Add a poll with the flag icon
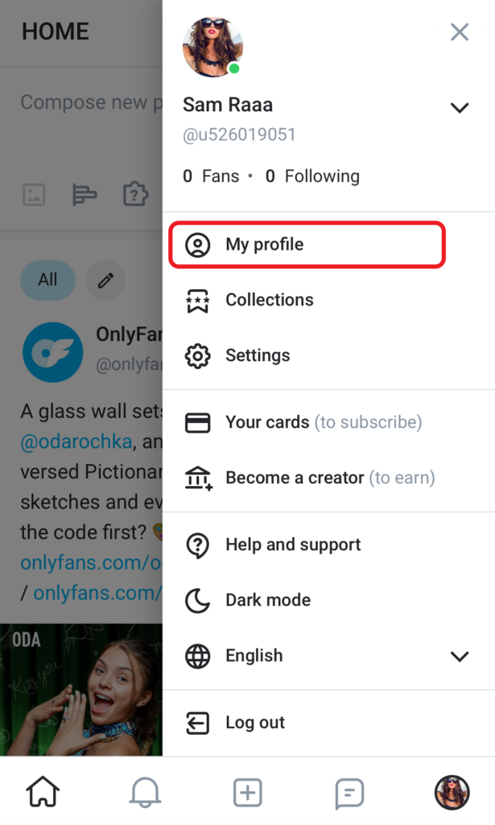This screenshot has height=825, width=495. (84, 193)
